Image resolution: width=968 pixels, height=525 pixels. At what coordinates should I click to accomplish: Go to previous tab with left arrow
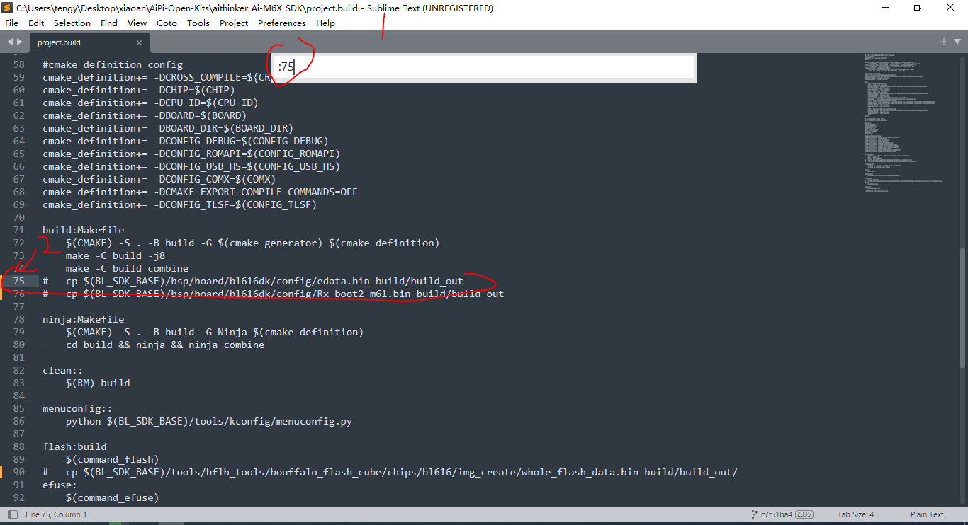click(10, 42)
